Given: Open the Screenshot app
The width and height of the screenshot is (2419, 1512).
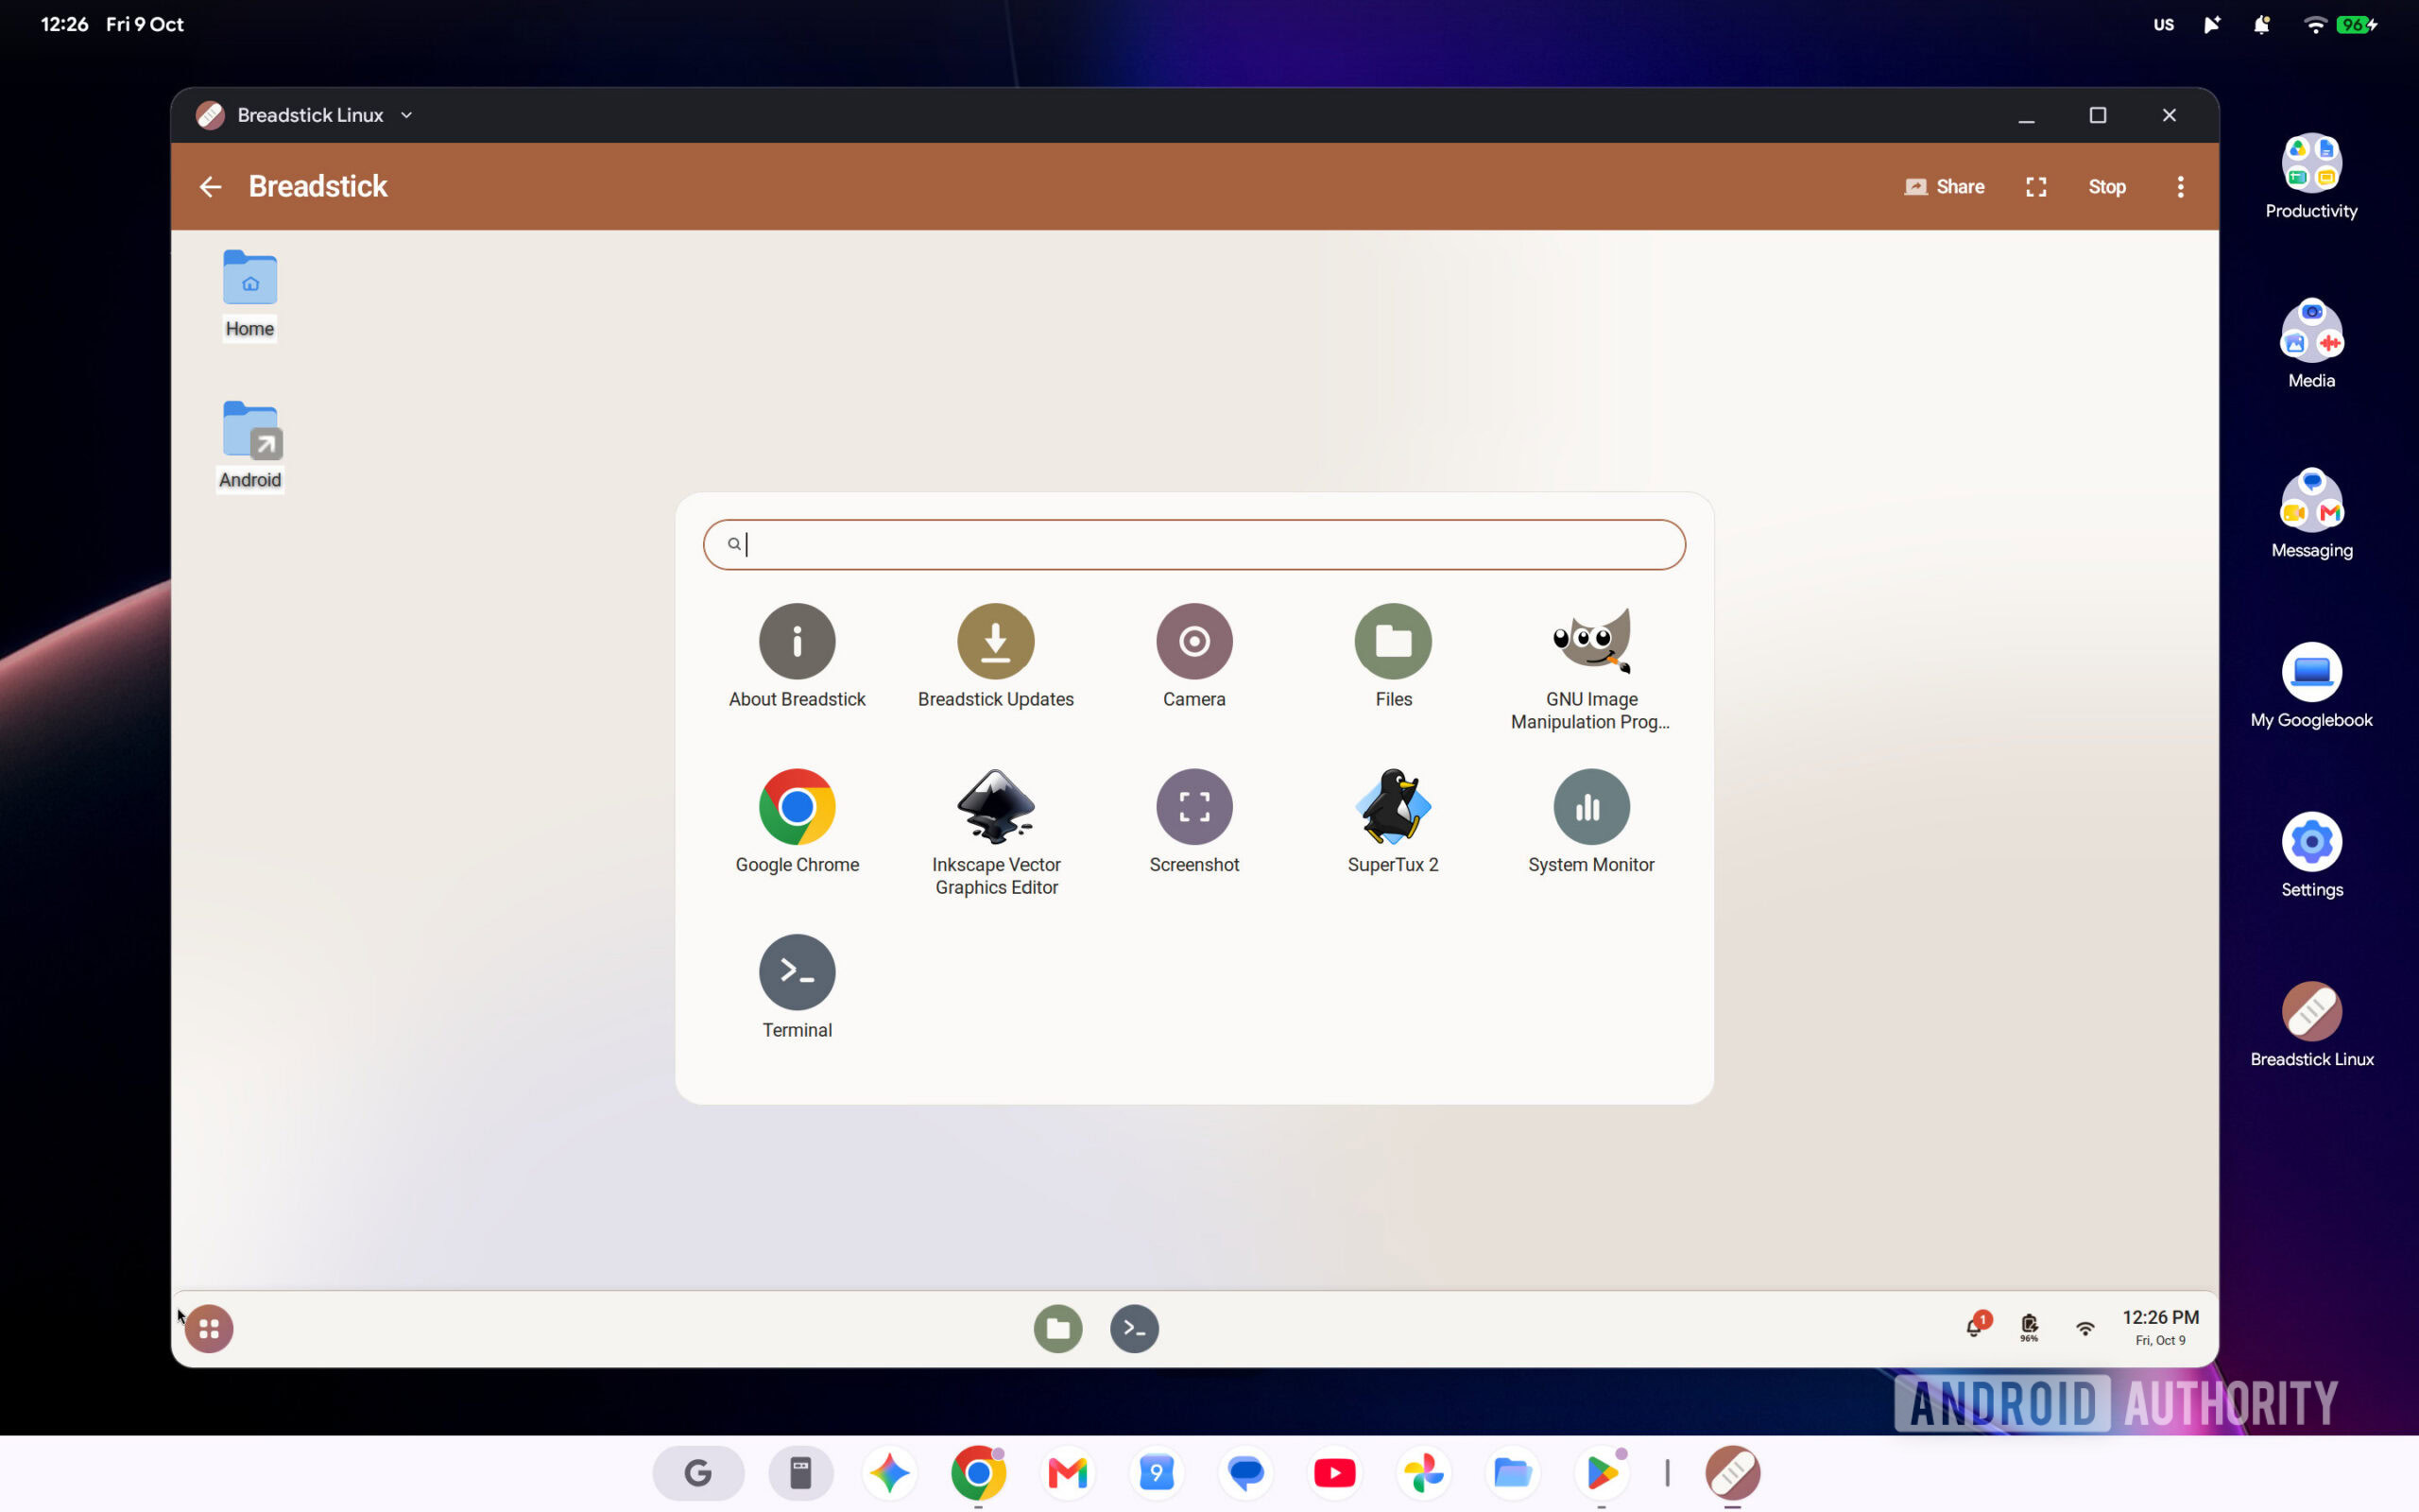Looking at the screenshot, I should pos(1193,821).
